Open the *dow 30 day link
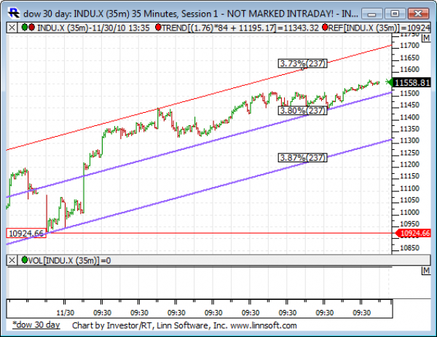 pyautogui.click(x=36, y=325)
